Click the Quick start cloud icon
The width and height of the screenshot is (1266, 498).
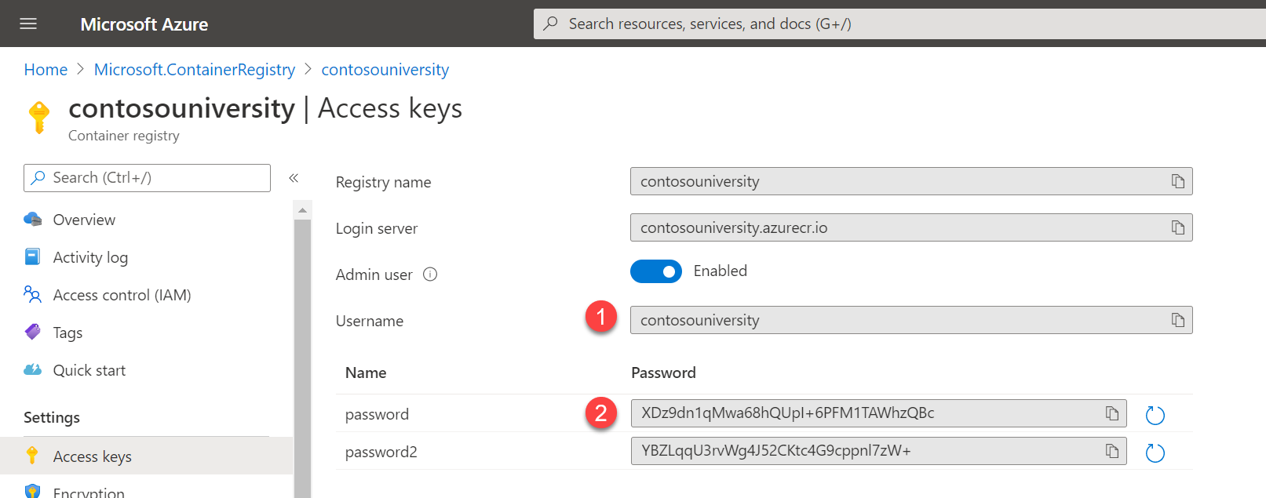[33, 369]
